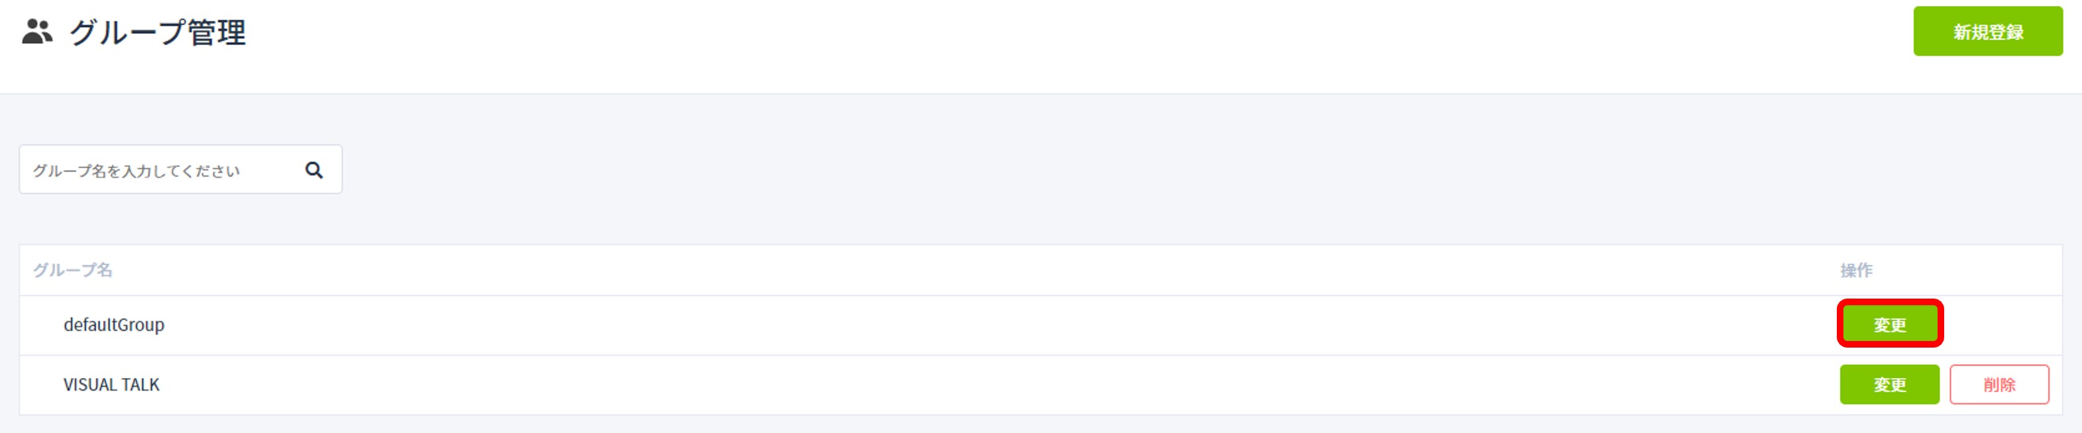
Task: Click the VISUAL TALK table row
Action: pyautogui.click(x=1040, y=385)
